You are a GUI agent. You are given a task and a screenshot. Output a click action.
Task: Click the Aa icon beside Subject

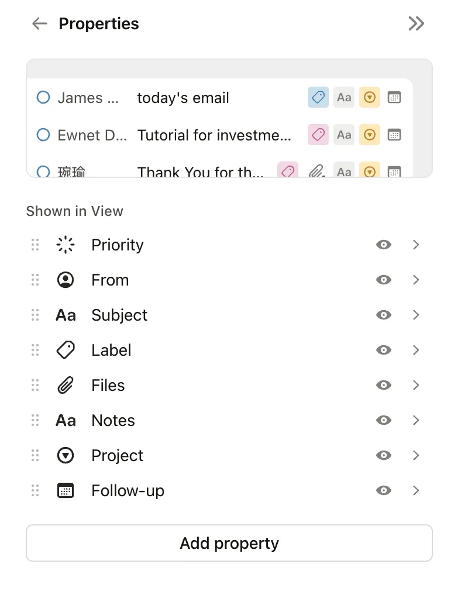[66, 315]
